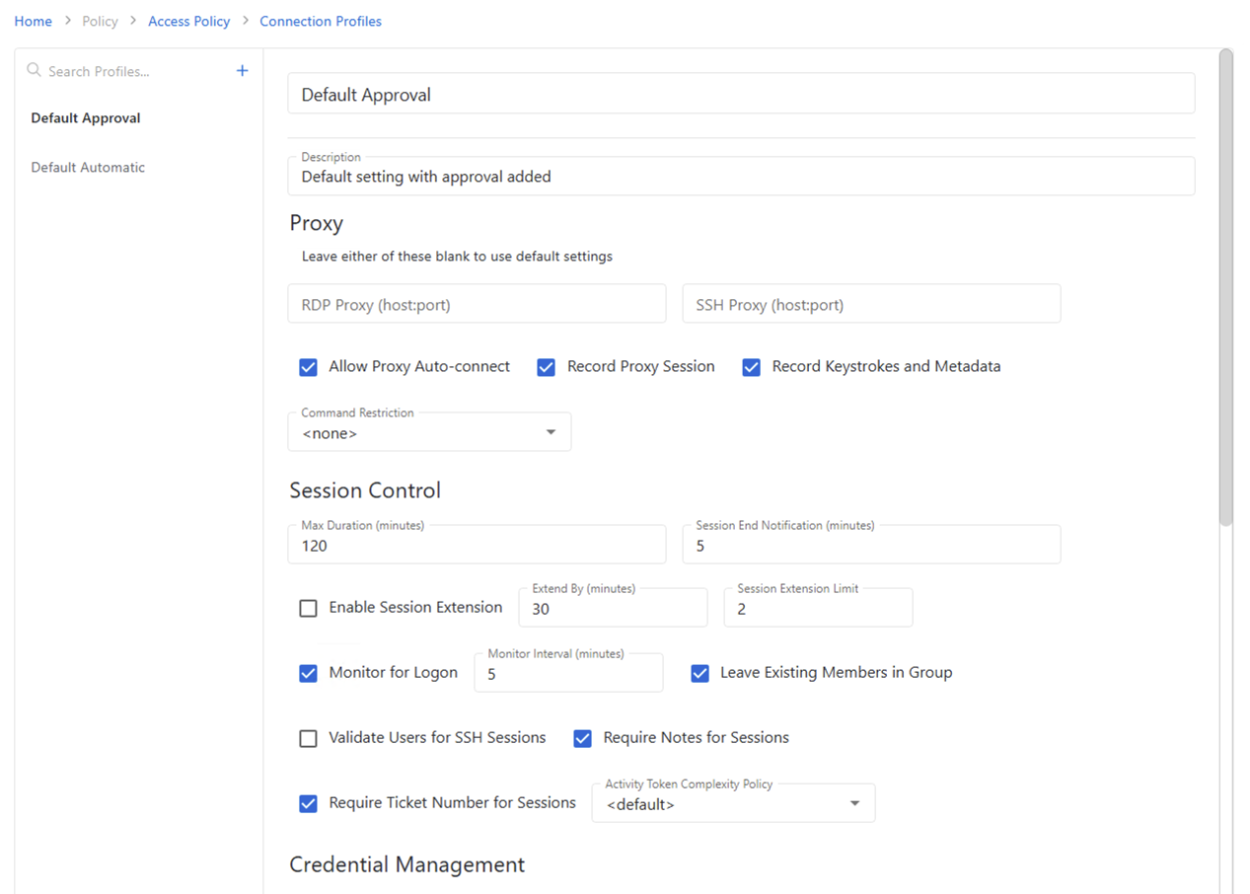Select the Default Approval profile
This screenshot has height=894, width=1250.
point(85,117)
